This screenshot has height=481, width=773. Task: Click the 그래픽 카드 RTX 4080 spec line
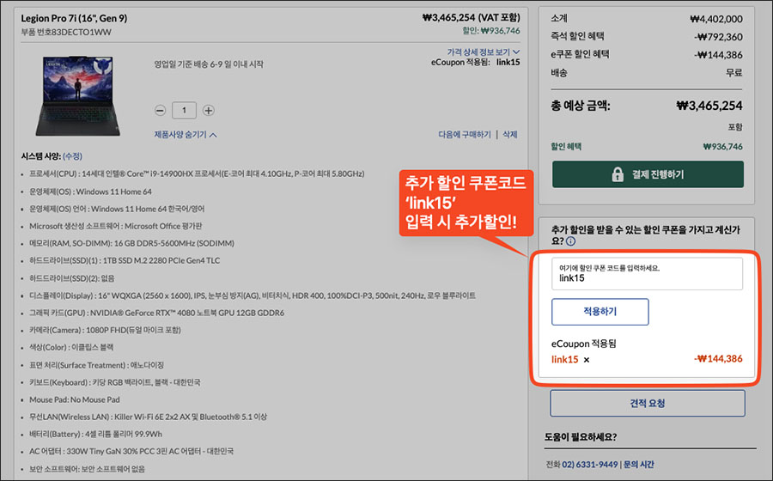click(x=157, y=313)
